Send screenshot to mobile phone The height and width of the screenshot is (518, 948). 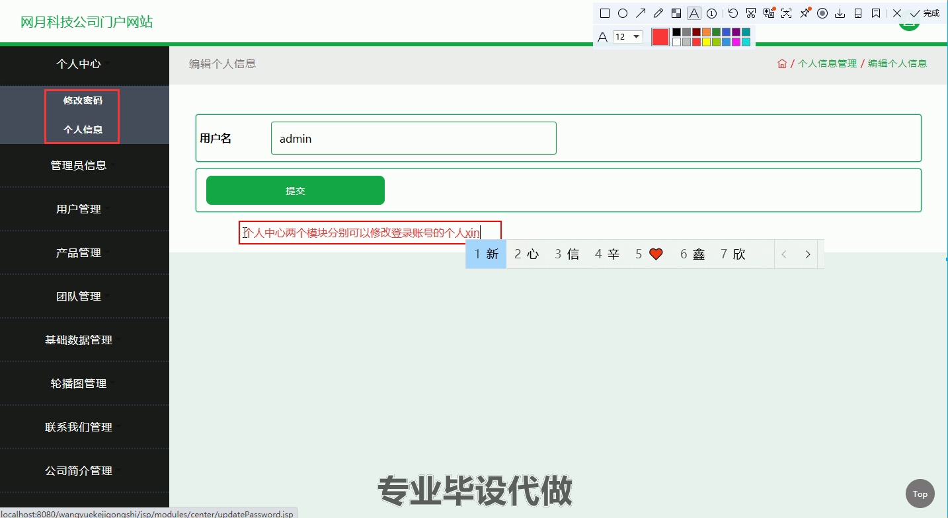click(857, 13)
